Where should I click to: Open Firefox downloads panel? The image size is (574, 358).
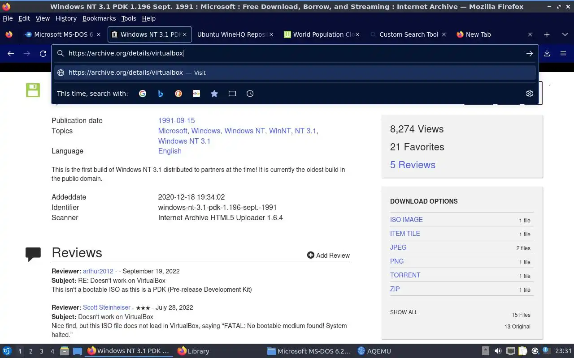coord(547,53)
